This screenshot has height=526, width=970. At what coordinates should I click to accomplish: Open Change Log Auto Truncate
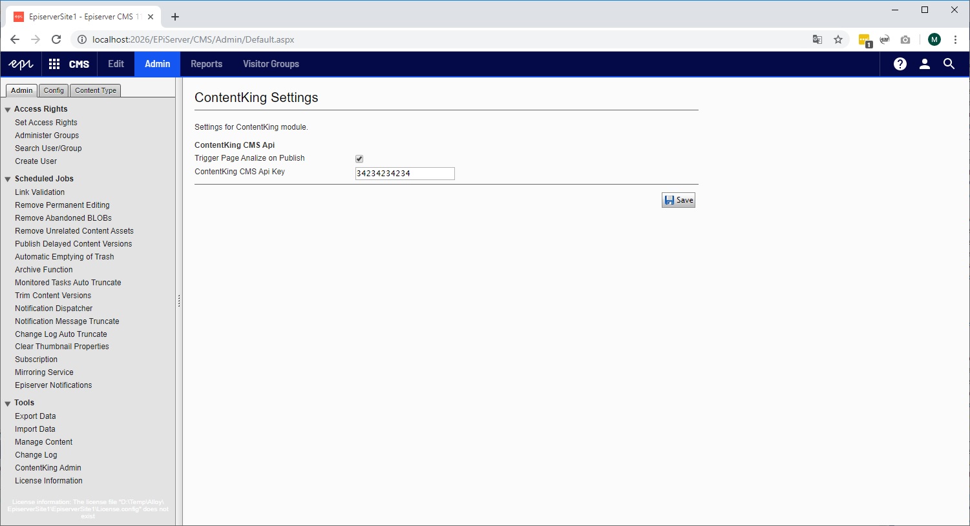61,334
